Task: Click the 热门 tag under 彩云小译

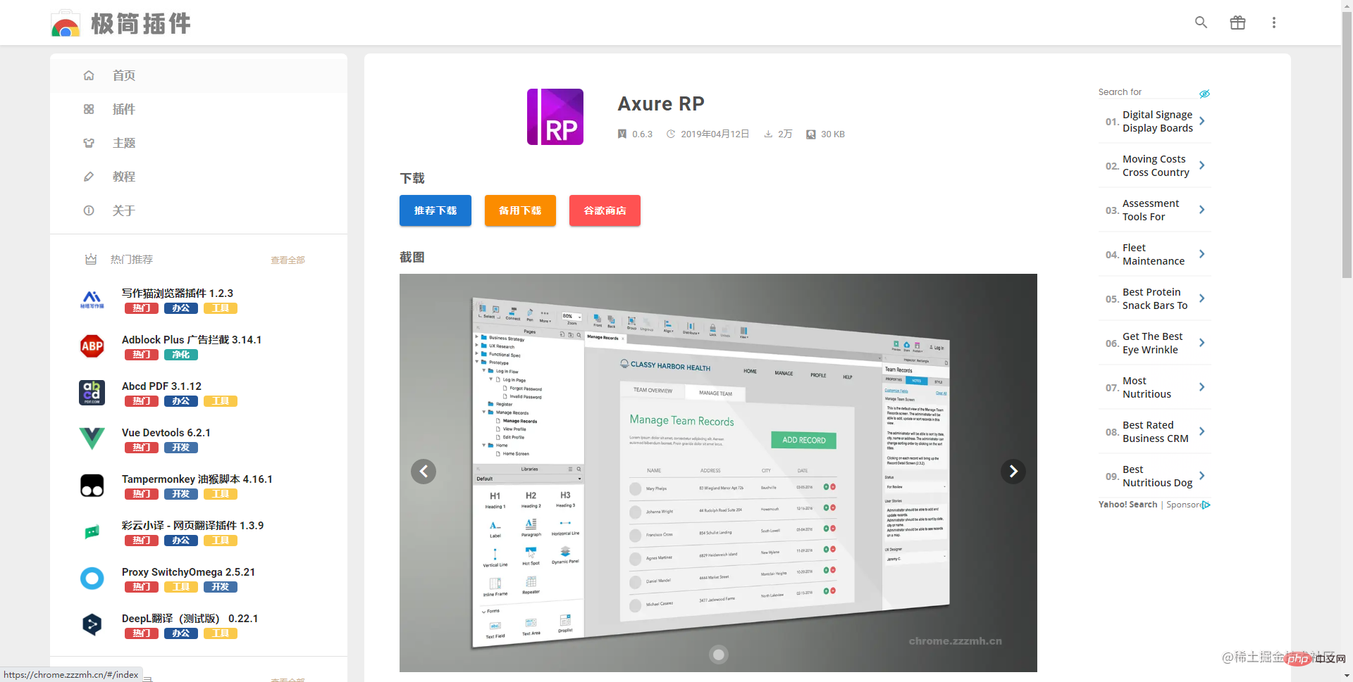Action: coord(142,541)
